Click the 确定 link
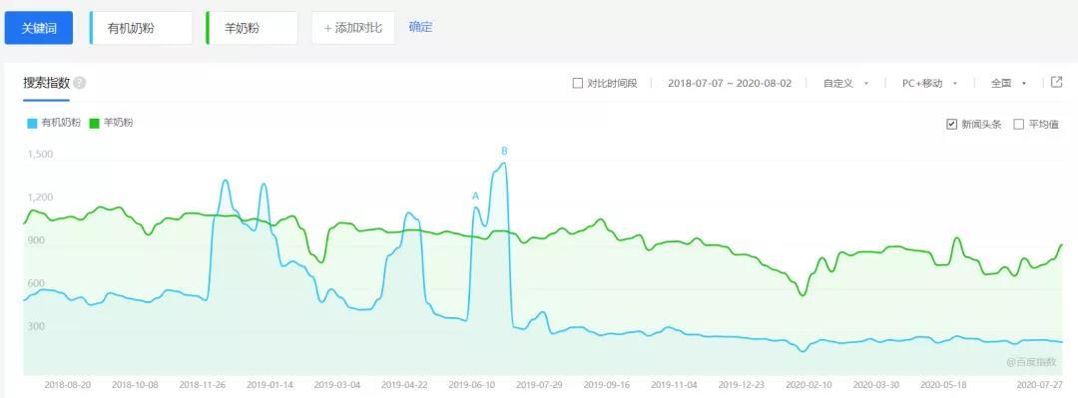This screenshot has width=1078, height=398. [421, 28]
